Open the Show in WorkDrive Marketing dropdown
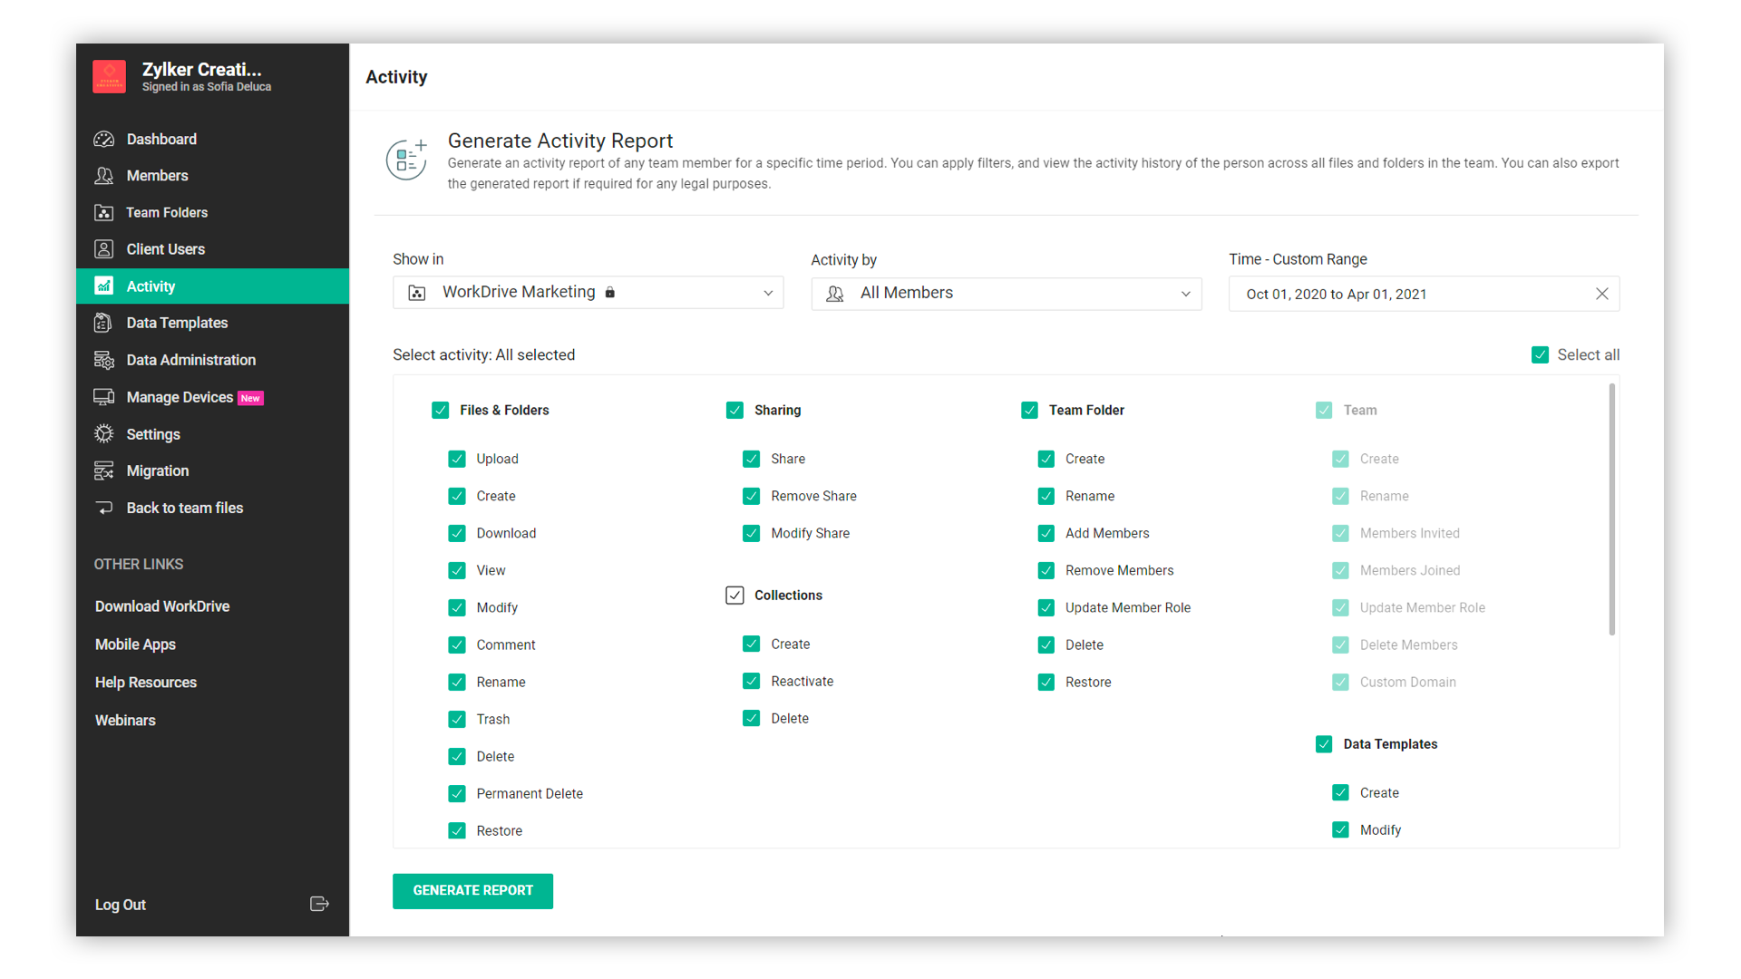Screen dimensions: 1741x979 (x=588, y=292)
